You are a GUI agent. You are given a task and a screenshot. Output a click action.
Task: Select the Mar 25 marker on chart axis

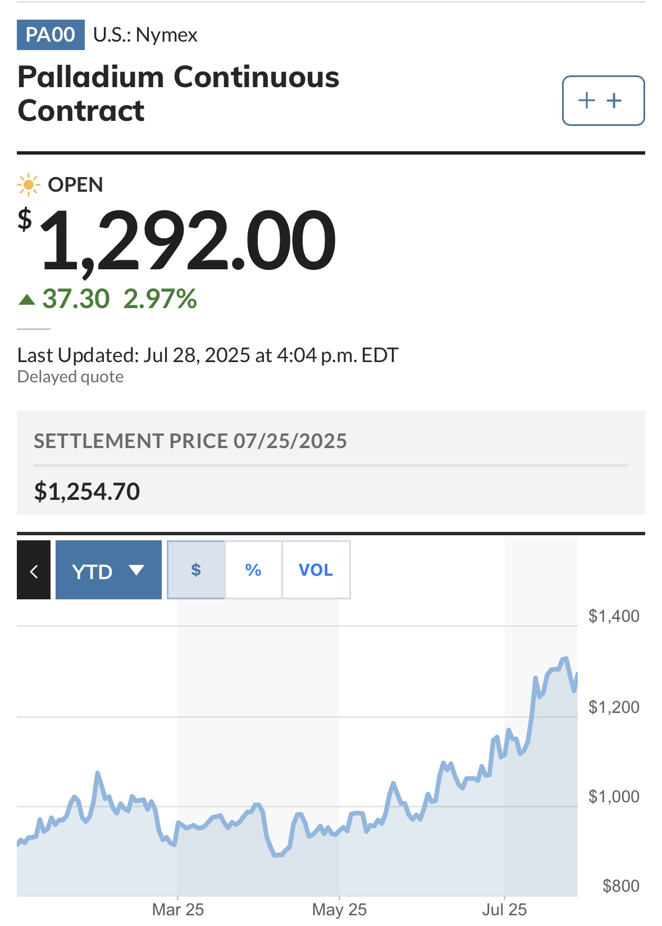[178, 910]
